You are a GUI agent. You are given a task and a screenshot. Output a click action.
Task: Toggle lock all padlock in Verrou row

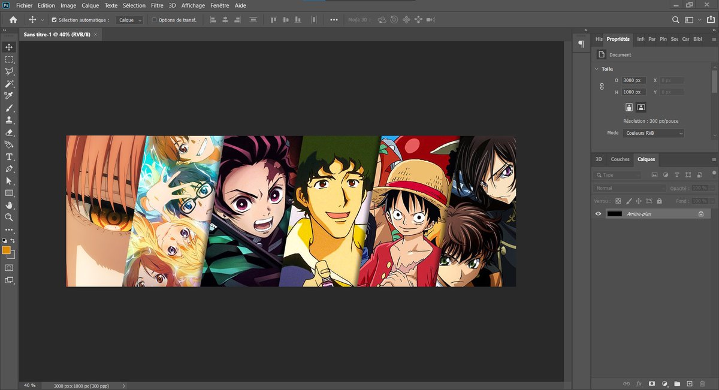[x=660, y=201]
